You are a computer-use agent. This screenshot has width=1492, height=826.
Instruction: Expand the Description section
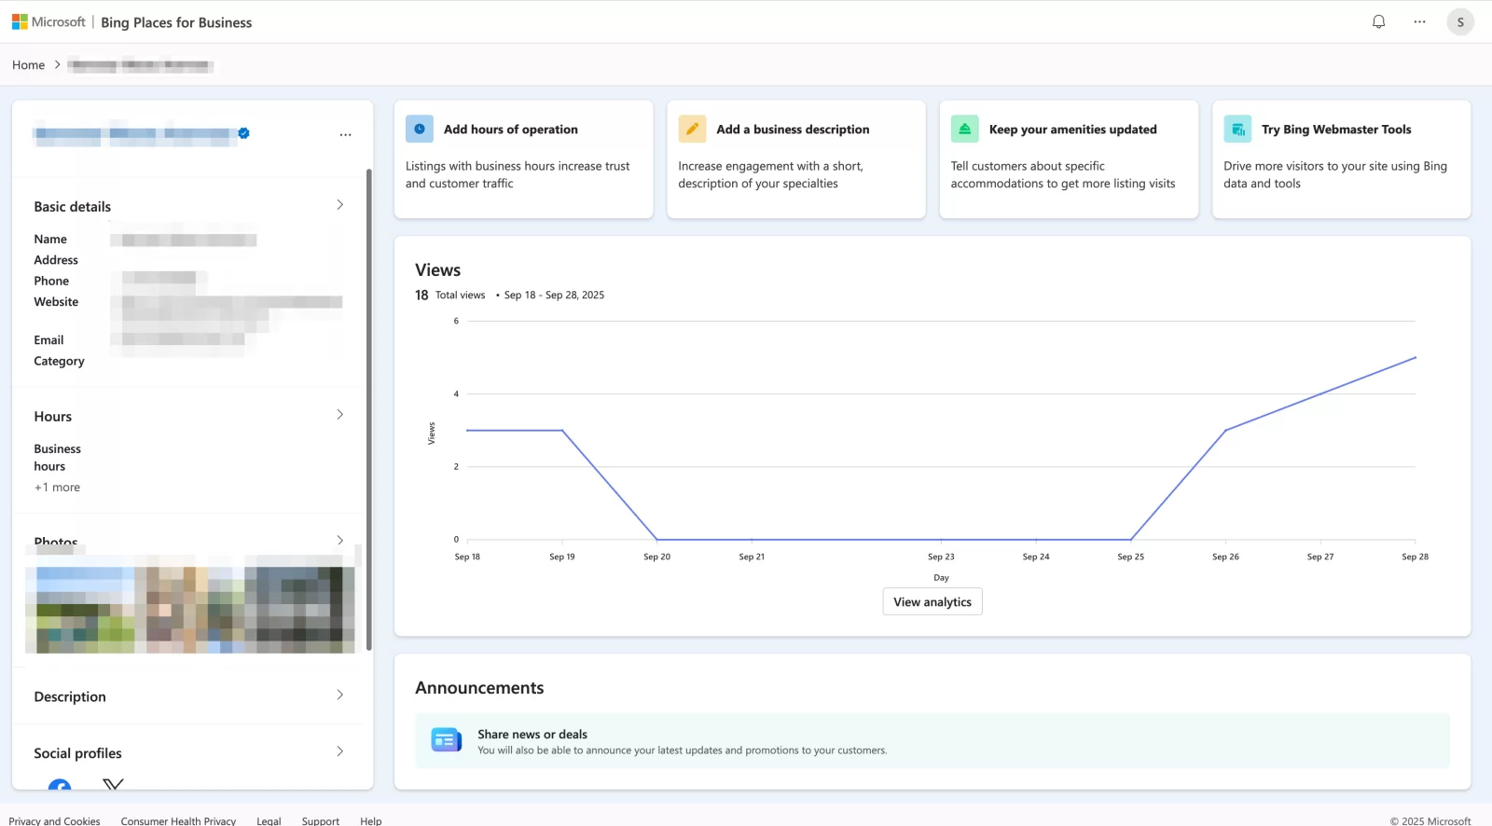coord(339,695)
